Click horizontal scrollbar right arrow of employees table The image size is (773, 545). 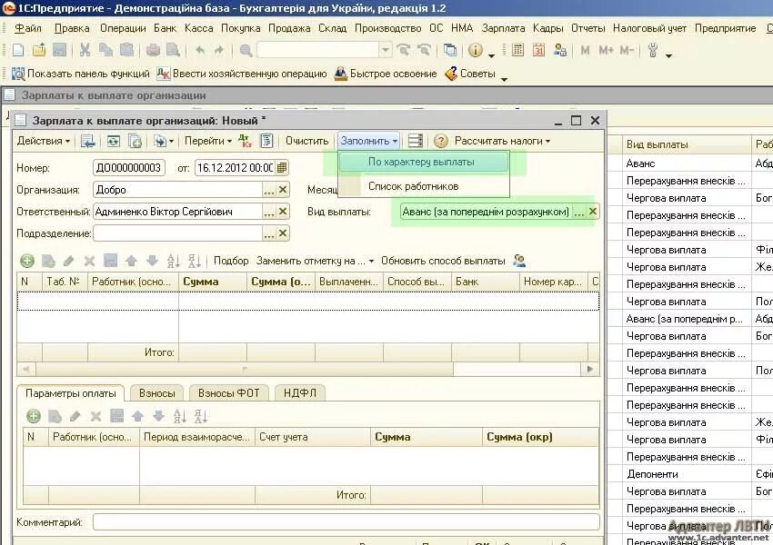pyautogui.click(x=589, y=369)
